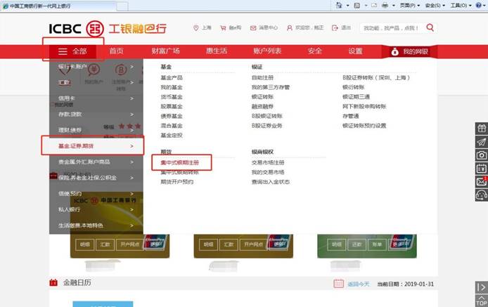Click 集中式银期注册 link
The width and height of the screenshot is (488, 307).
[179, 162]
